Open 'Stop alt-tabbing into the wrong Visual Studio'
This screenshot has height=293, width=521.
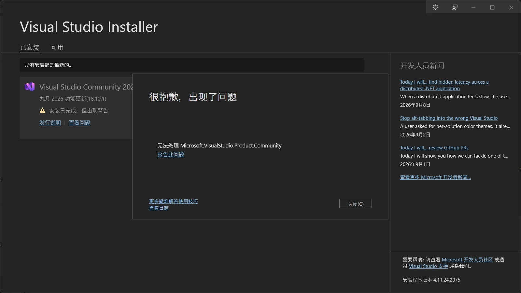[x=449, y=118]
